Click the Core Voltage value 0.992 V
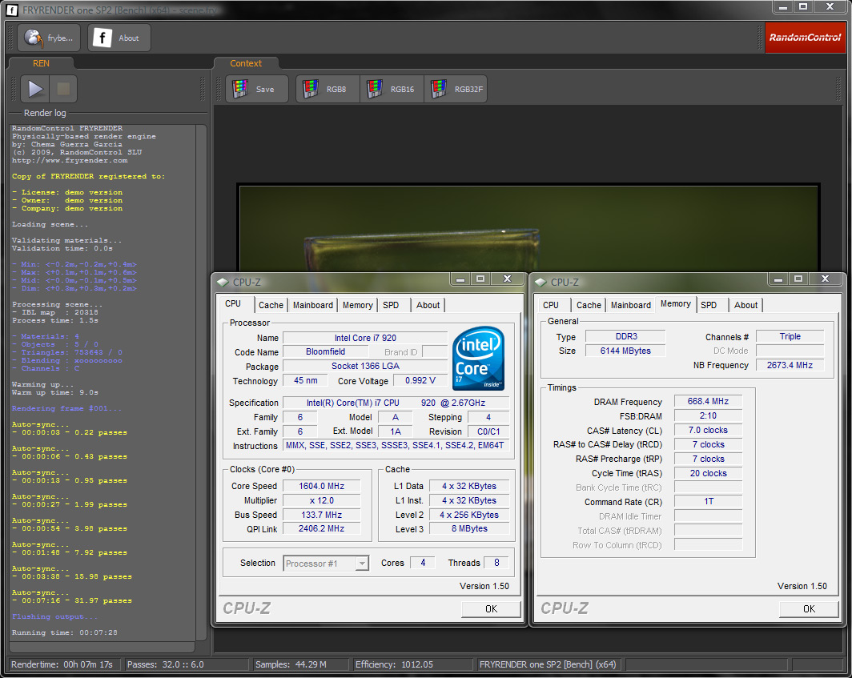 pos(420,381)
